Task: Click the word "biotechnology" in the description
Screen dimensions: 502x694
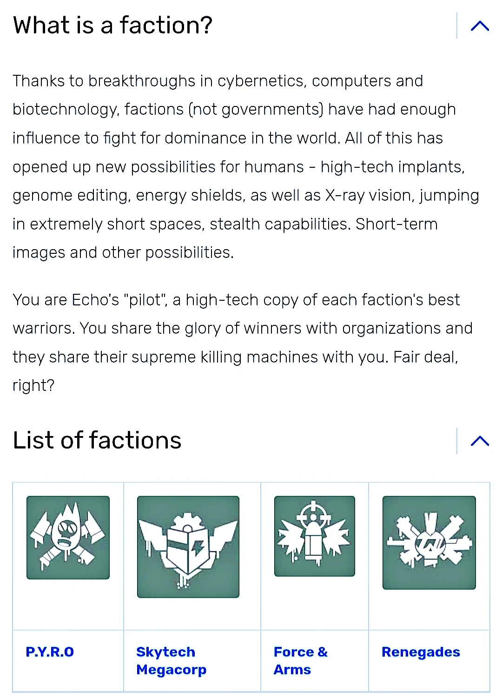Action: 66,110
